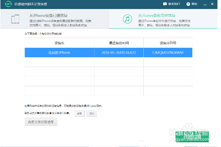Viewport: 221px width, 147px height.
Task: Click 自定义添加数据库 button
Action: [x=41, y=122]
